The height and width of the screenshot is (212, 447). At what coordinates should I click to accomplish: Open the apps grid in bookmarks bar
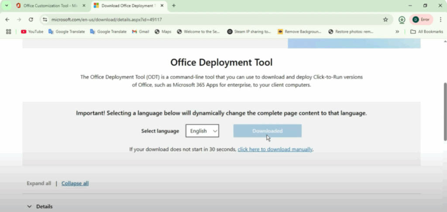pyautogui.click(x=9, y=32)
